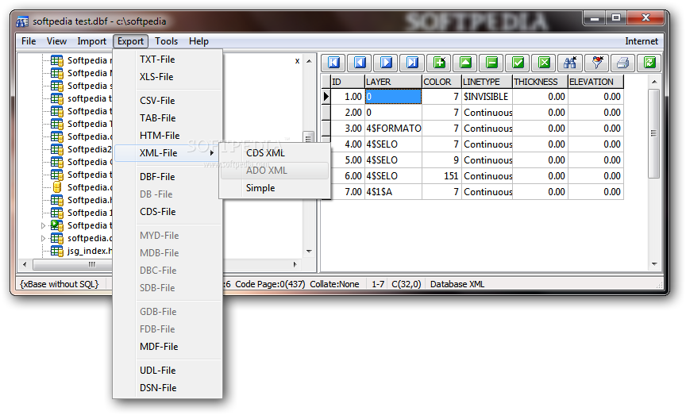This screenshot has height=415, width=686.
Task: Click the green plus insert record icon
Action: coord(439,63)
